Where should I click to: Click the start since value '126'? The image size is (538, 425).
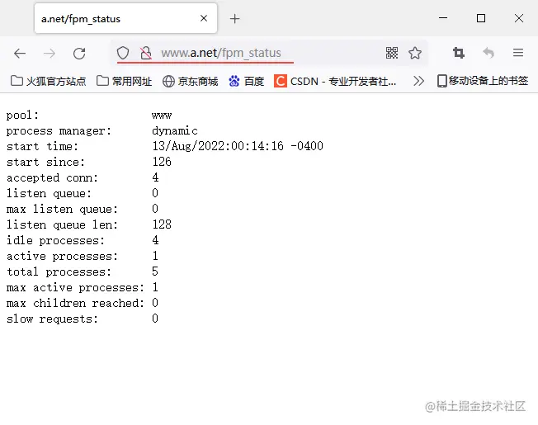click(x=162, y=162)
